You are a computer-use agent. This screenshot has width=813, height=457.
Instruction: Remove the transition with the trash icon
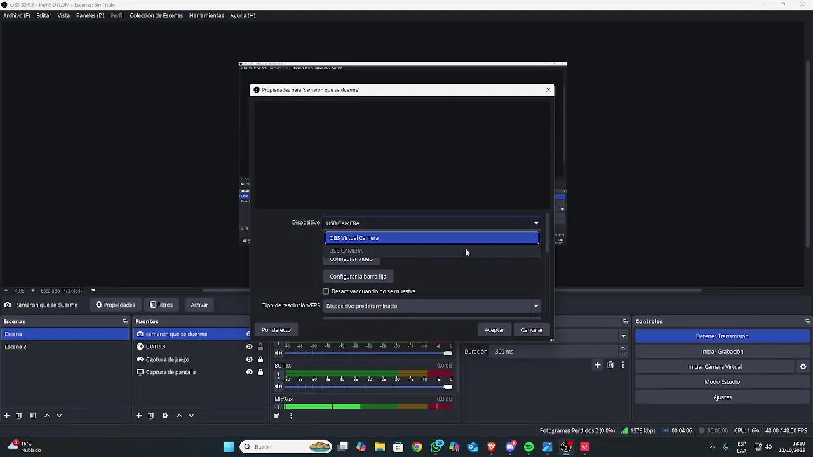pyautogui.click(x=610, y=365)
